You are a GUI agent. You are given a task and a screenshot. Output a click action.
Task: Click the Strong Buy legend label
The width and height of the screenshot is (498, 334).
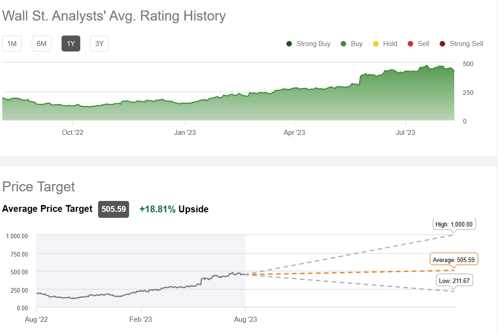tap(313, 44)
